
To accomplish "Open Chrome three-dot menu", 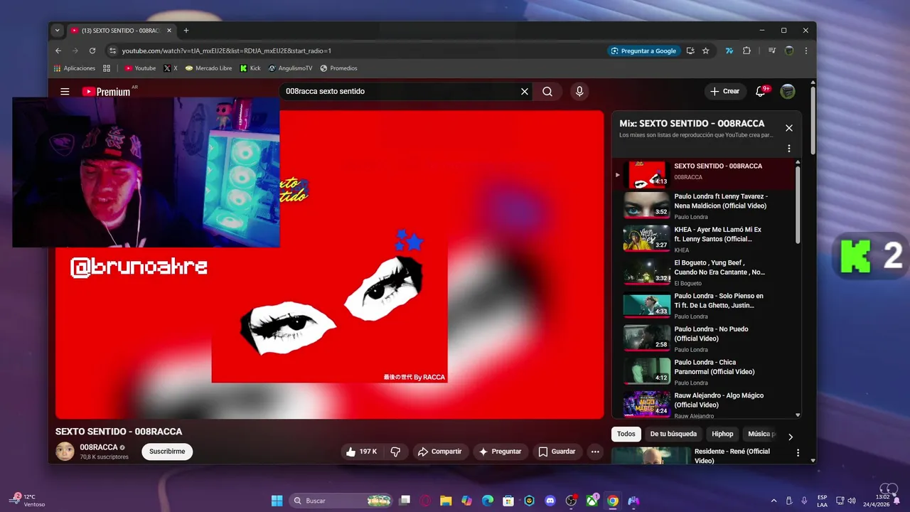I will (x=805, y=50).
